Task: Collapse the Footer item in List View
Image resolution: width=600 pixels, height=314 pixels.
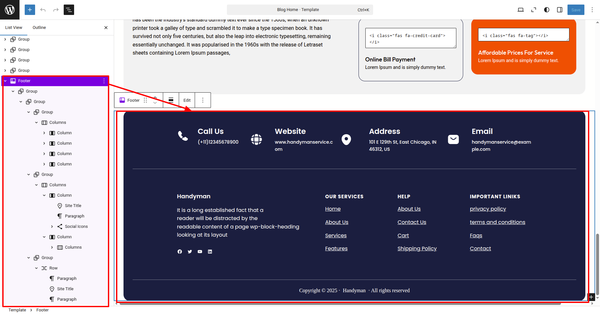Action: 5,81
